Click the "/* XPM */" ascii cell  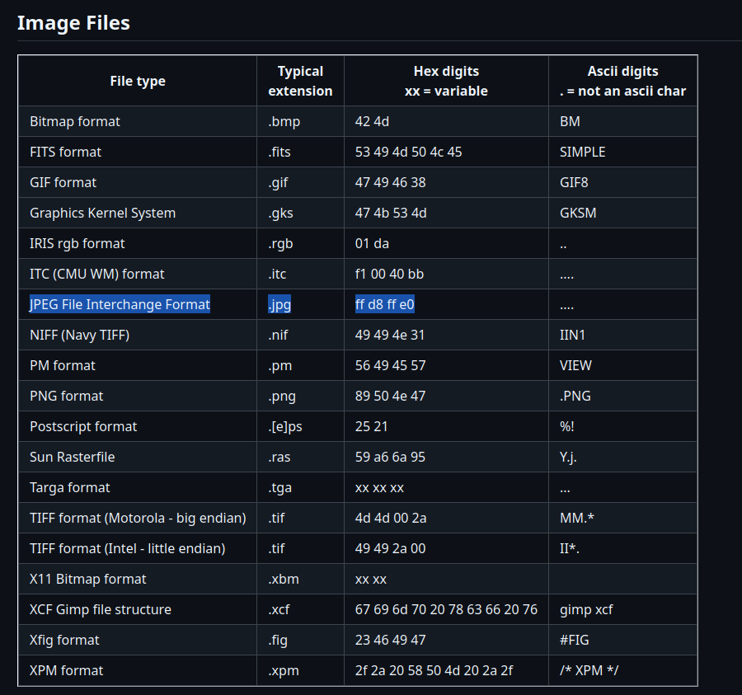point(589,670)
